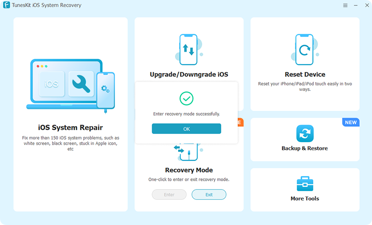The width and height of the screenshot is (372, 225).
Task: Open the More Tools label
Action: [x=305, y=198]
